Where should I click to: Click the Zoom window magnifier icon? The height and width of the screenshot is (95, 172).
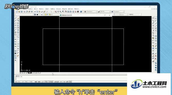(x=60, y=12)
